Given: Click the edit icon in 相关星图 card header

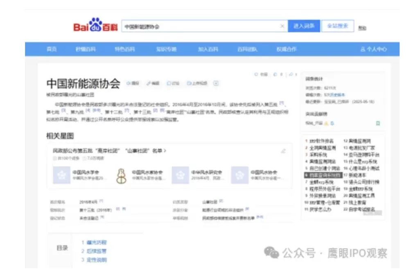Looking at the screenshot, I should coord(283,151).
